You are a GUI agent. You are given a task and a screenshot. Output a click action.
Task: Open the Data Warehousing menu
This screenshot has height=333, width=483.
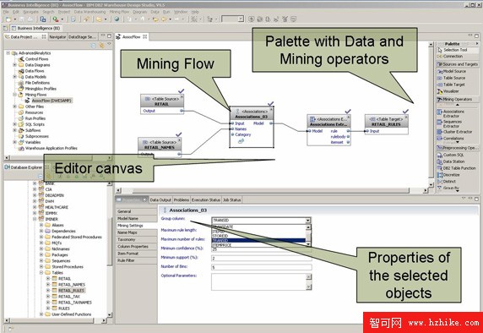coord(90,12)
